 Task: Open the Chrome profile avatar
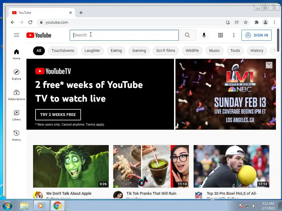click(x=265, y=22)
